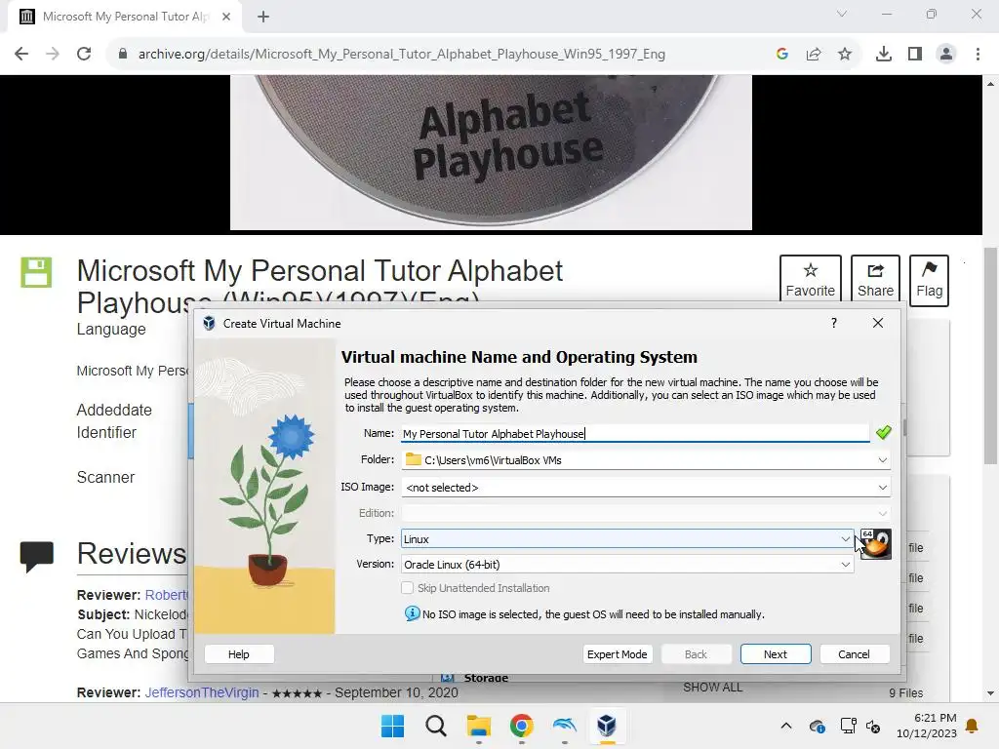Click the Alphabet Playhouse disc image

(491, 152)
